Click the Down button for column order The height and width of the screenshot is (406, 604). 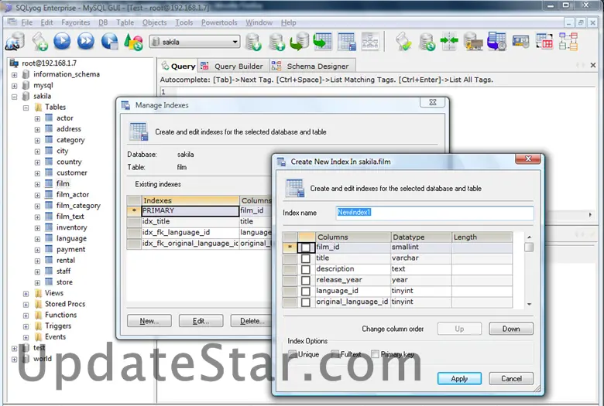[x=511, y=329]
